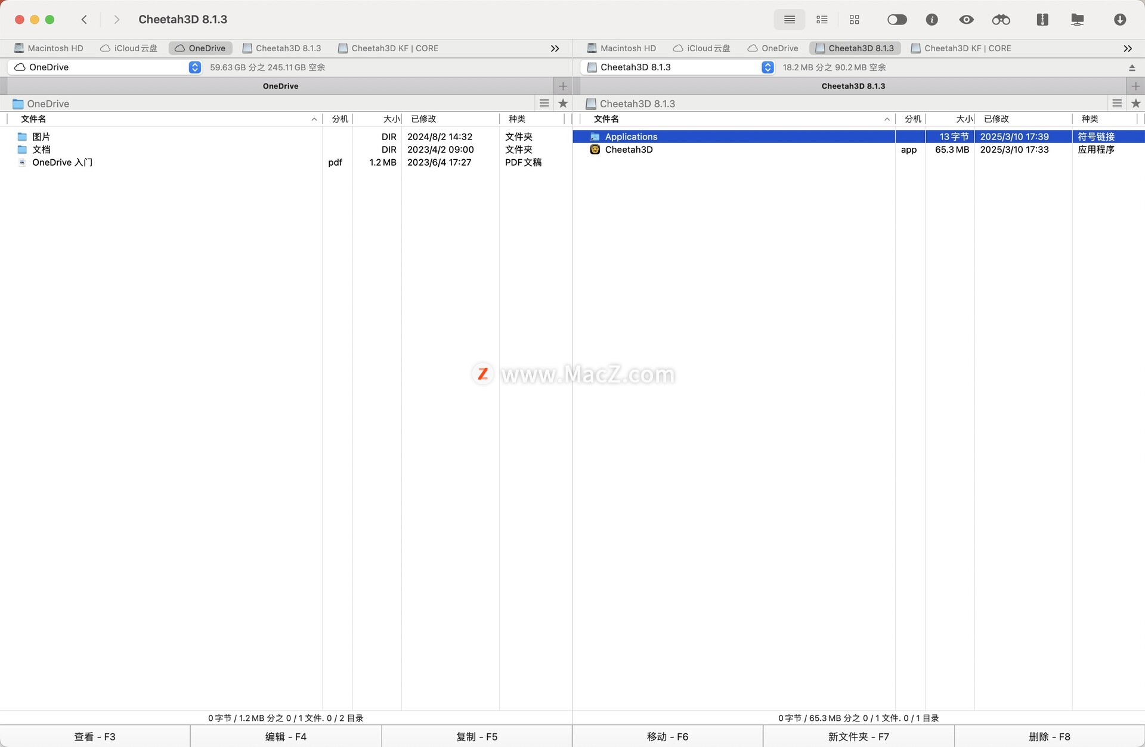The width and height of the screenshot is (1145, 747).
Task: Click the 复制 - F5 button
Action: pyautogui.click(x=476, y=736)
